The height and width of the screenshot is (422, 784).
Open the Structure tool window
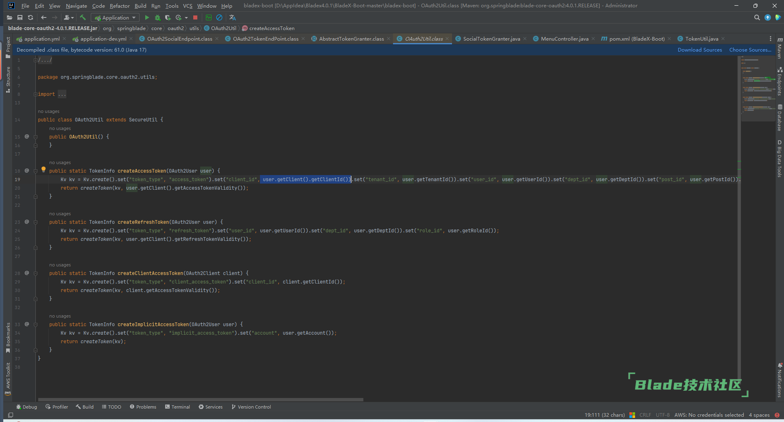tap(8, 80)
